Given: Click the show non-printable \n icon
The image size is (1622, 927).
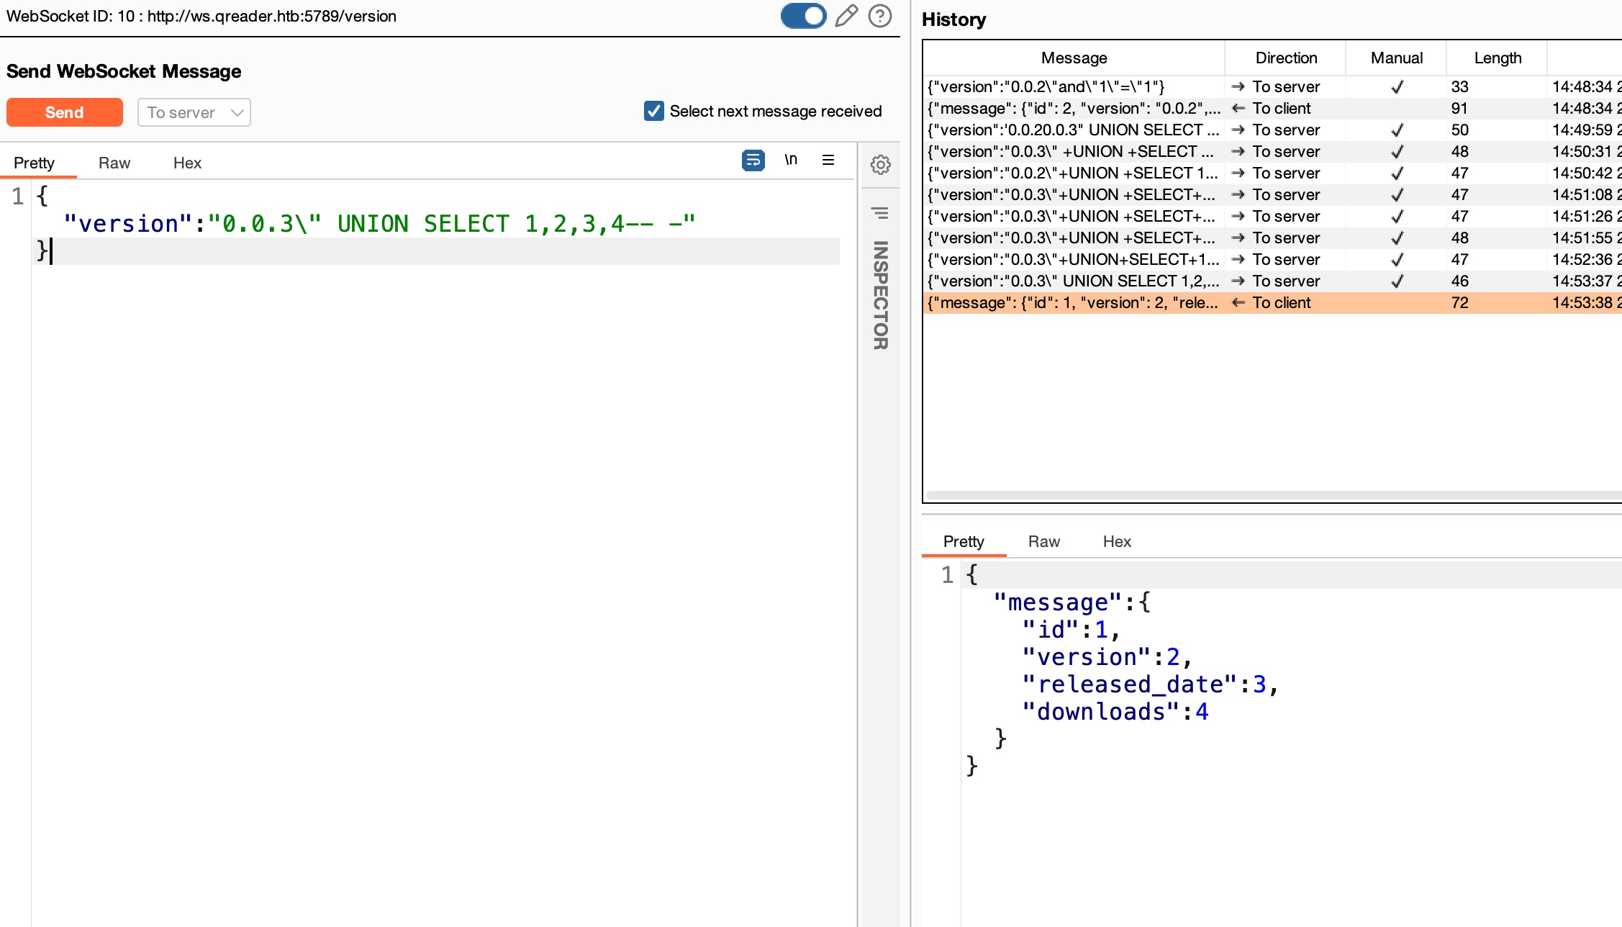Looking at the screenshot, I should coord(791,160).
